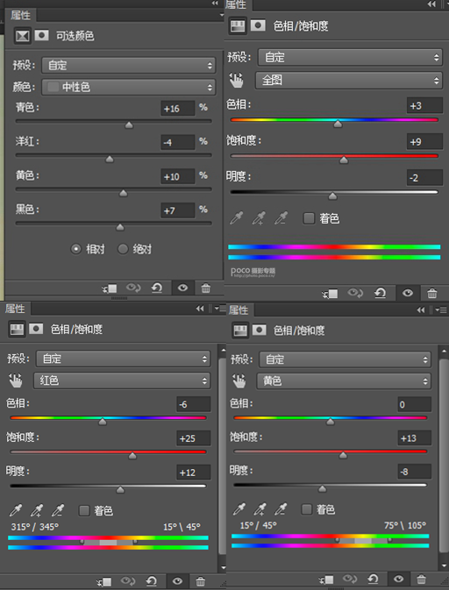Click hue field showing +3
449x590 pixels.
pos(424,105)
